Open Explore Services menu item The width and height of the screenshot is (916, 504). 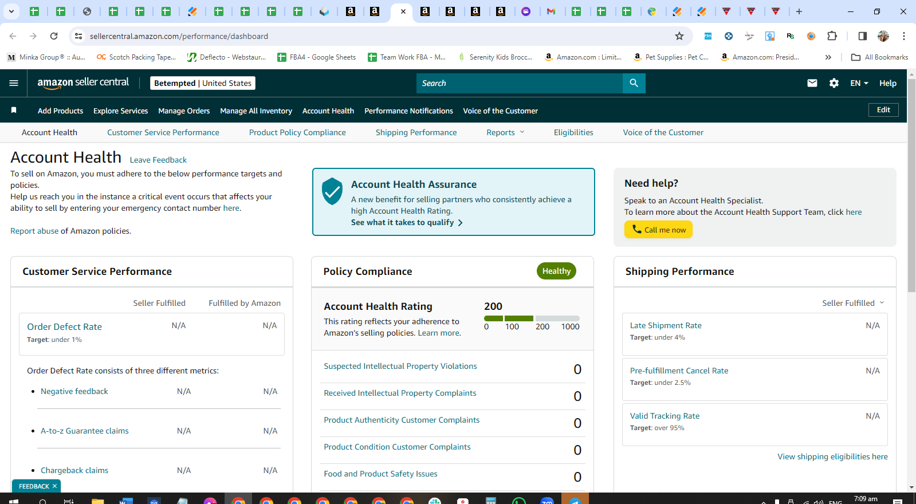tap(120, 111)
